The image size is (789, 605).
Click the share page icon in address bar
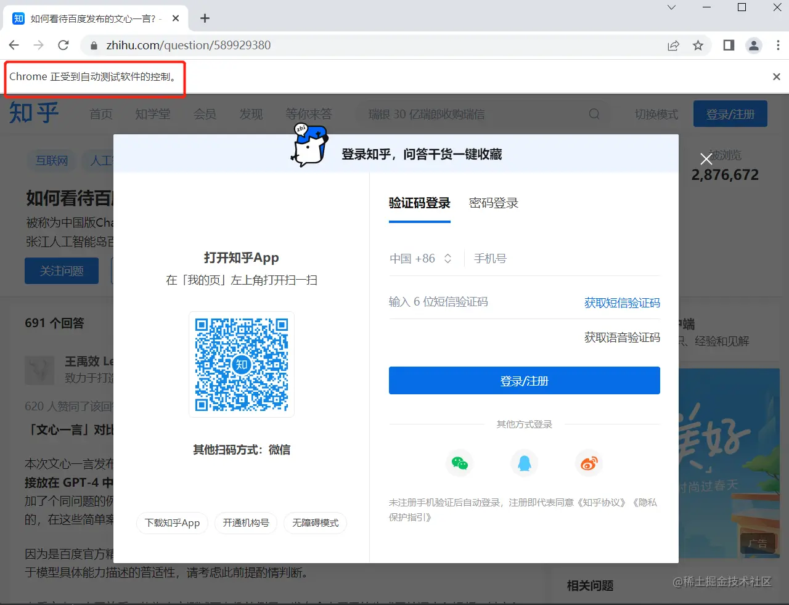click(x=673, y=45)
